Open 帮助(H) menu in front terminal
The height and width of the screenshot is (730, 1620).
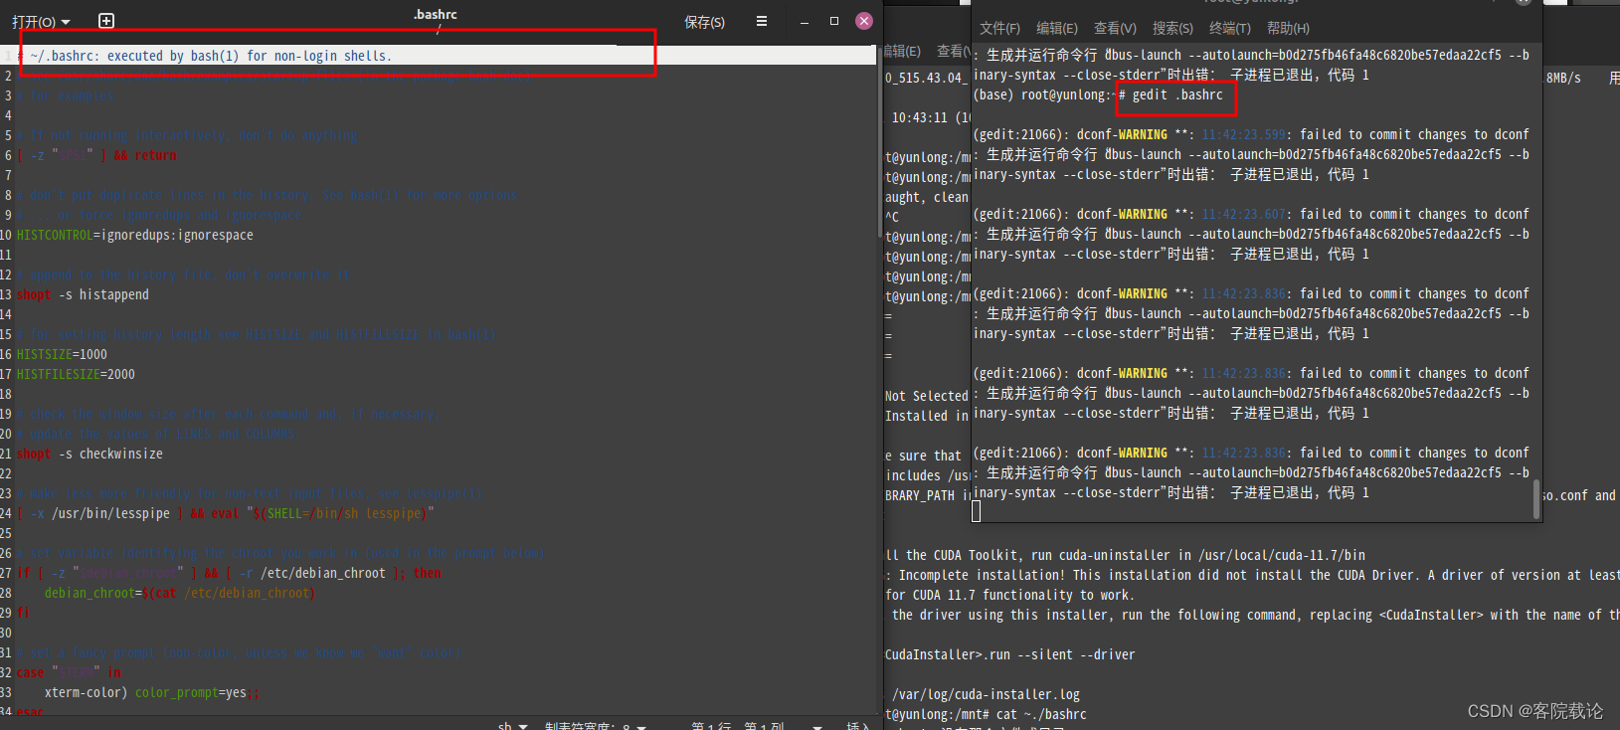click(x=1288, y=28)
